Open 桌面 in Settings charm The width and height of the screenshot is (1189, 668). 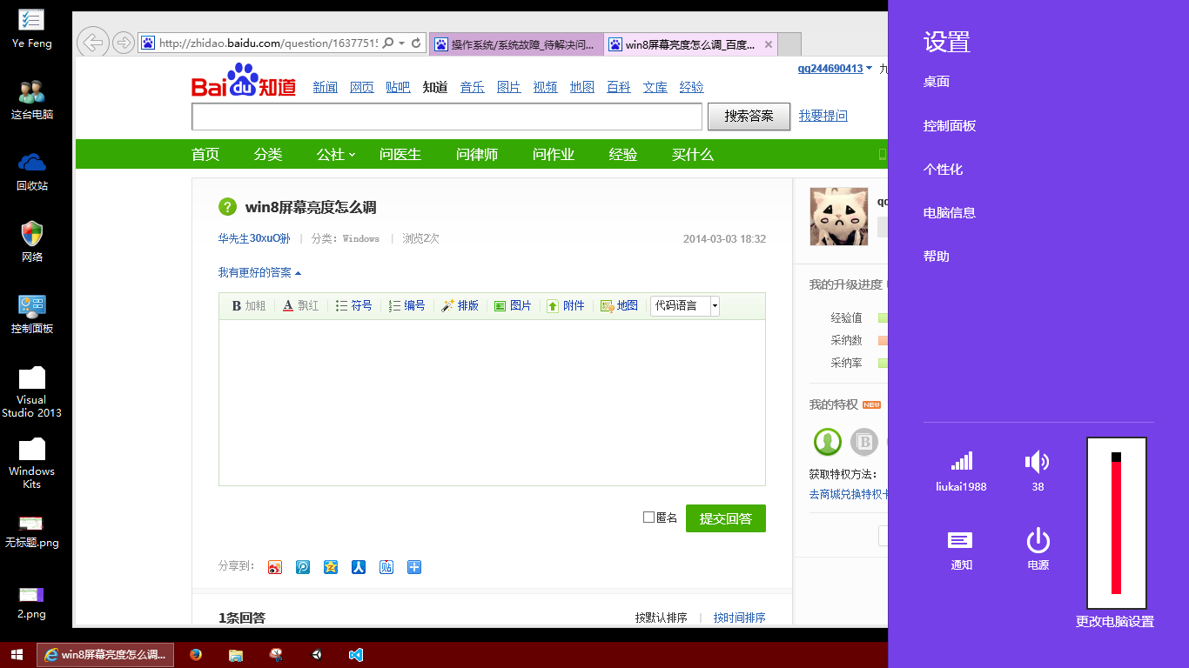937,82
